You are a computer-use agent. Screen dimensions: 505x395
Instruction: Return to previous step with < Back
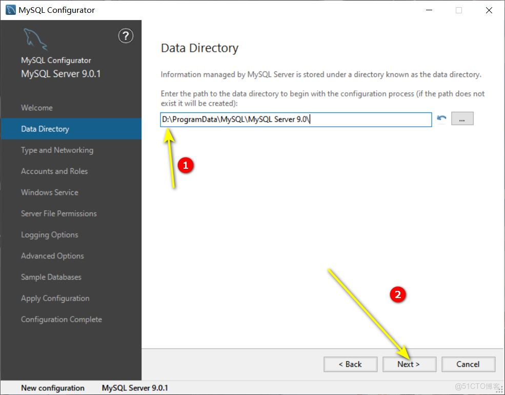point(350,364)
